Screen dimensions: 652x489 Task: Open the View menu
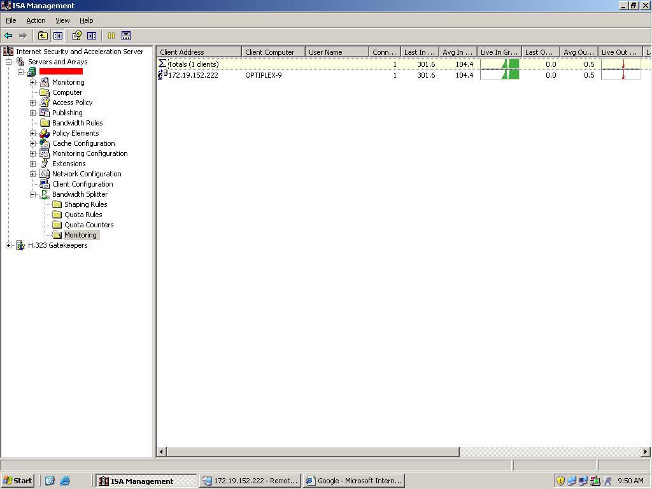pyautogui.click(x=62, y=20)
